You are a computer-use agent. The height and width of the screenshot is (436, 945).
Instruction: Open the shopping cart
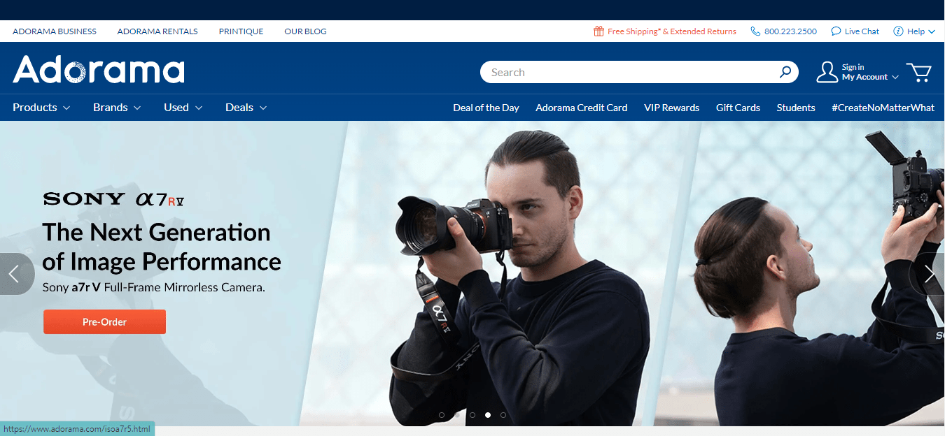[918, 72]
